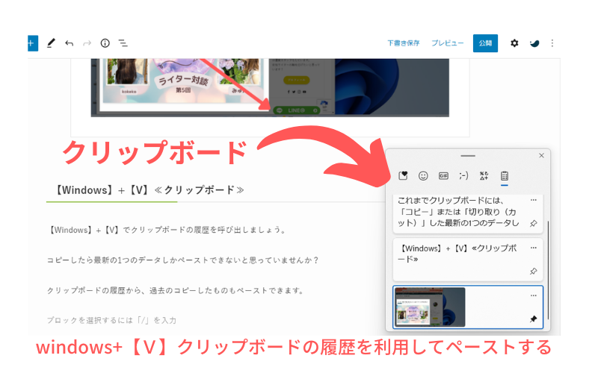This screenshot has height=373, width=598.
Task: Open the editor more options menu
Action: [552, 43]
